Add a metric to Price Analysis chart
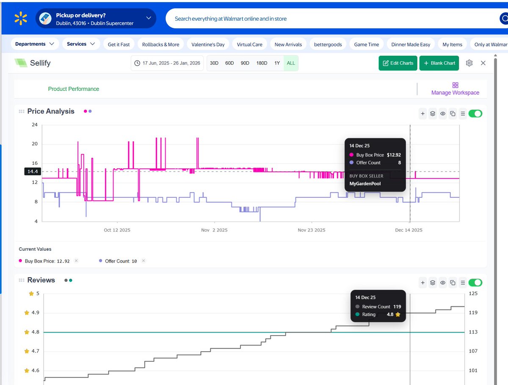508x385 pixels. click(422, 114)
